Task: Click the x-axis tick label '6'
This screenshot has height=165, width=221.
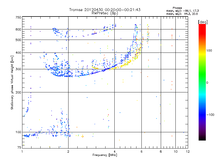Action: click(x=141, y=152)
